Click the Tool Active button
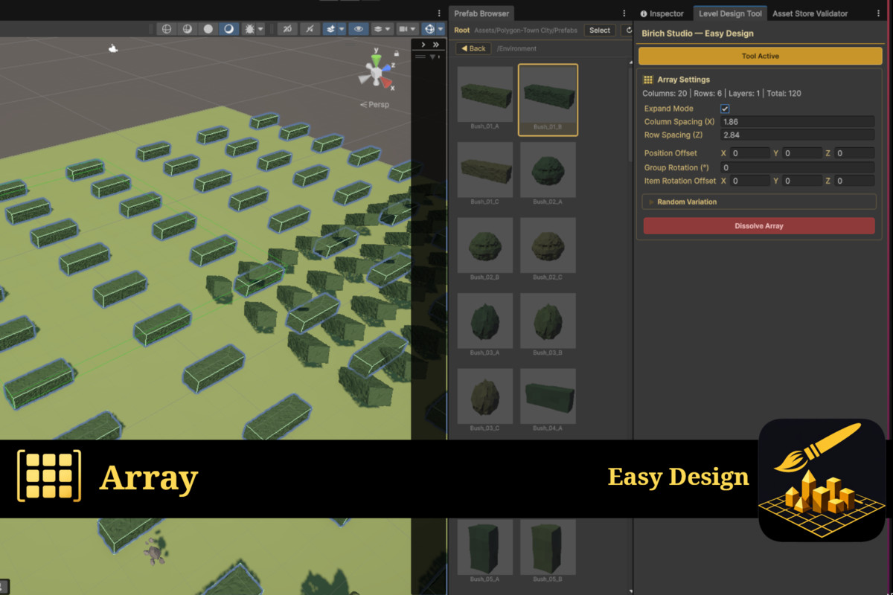The height and width of the screenshot is (595, 893). (760, 56)
